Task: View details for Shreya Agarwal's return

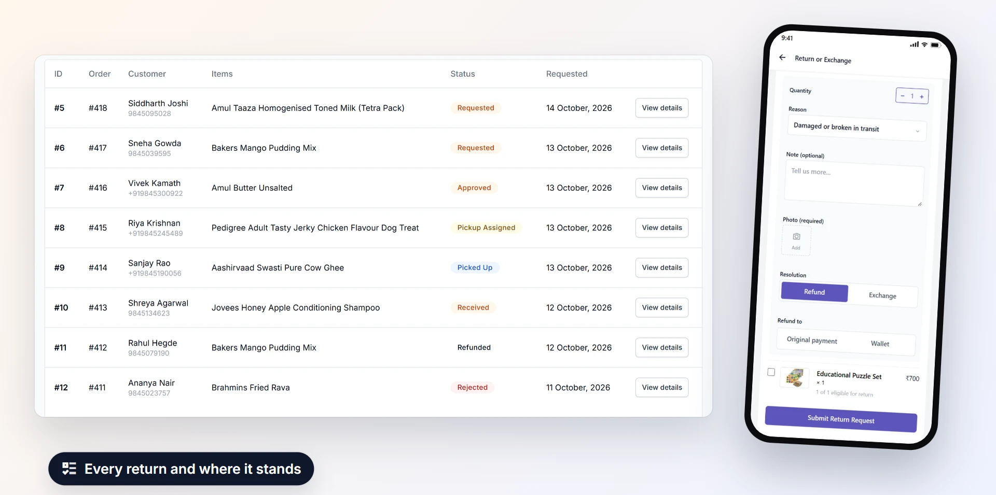Action: pos(662,307)
